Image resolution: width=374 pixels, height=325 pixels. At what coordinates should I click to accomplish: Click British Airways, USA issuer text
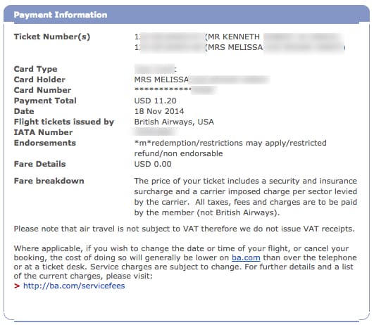[x=174, y=122]
